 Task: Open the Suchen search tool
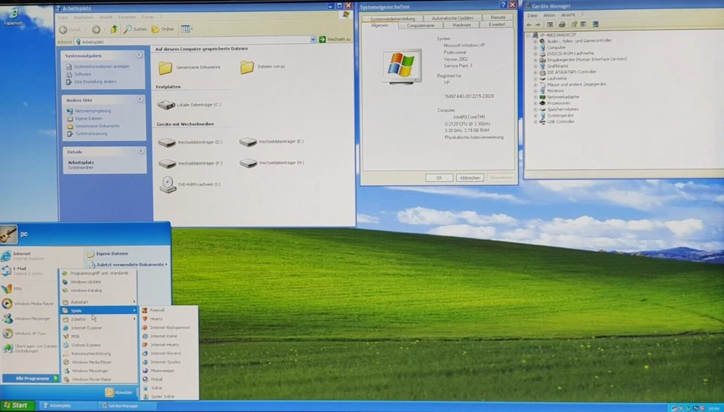pos(135,29)
